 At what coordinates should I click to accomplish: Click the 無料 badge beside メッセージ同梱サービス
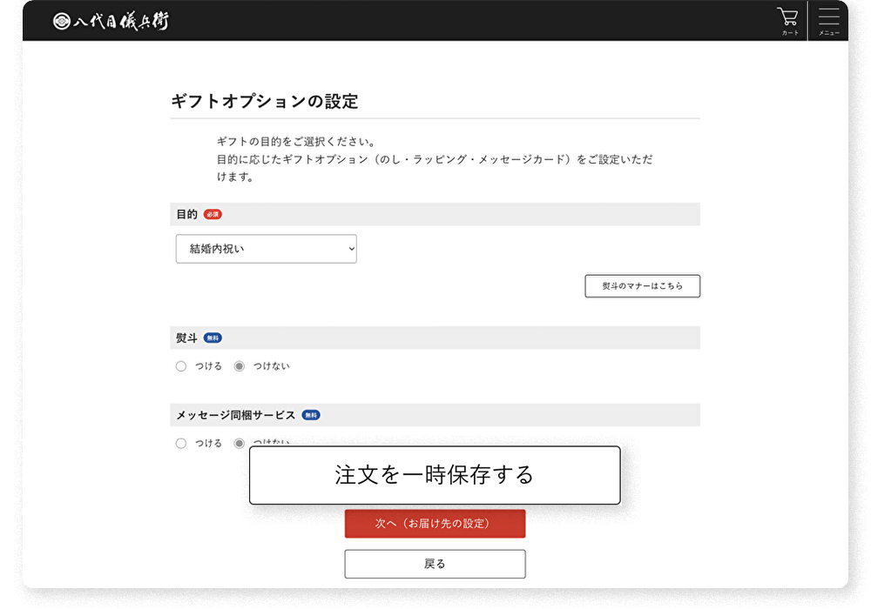click(x=311, y=415)
